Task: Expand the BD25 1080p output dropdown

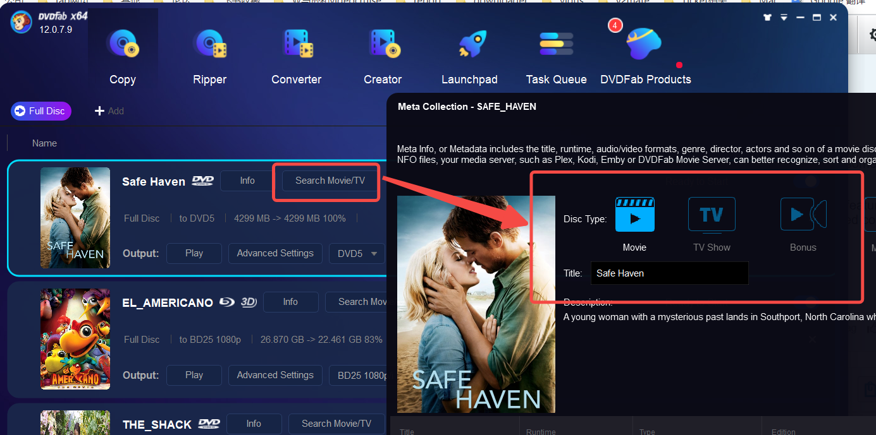Action: [358, 376]
